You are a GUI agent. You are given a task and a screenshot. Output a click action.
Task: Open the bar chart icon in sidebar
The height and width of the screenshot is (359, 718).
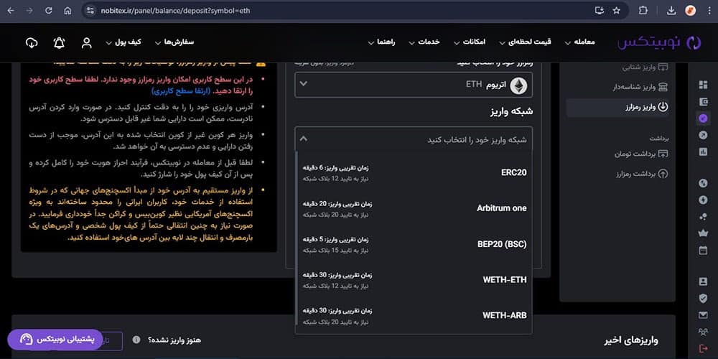coord(703,152)
